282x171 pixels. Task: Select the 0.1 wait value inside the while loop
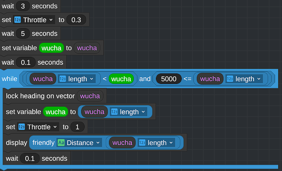point(30,159)
